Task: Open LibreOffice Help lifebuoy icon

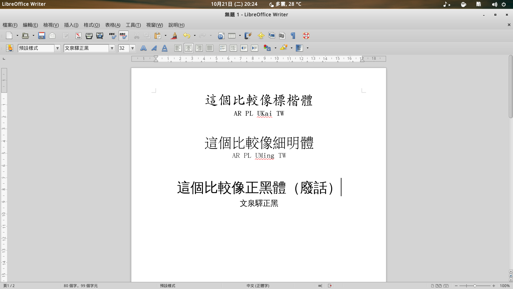Action: 306,36
